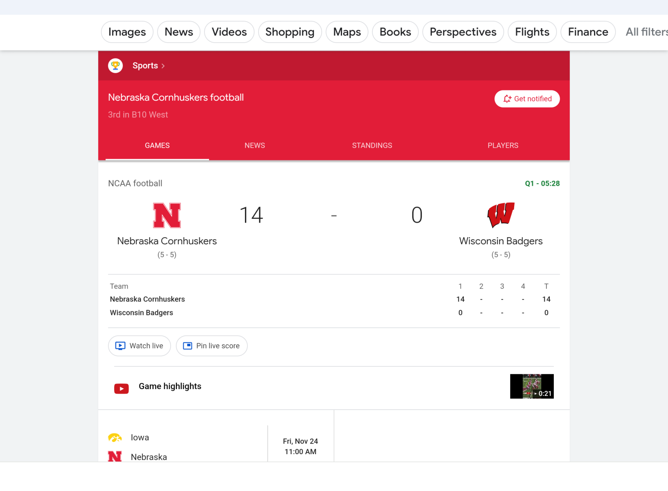Image resolution: width=668 pixels, height=491 pixels.
Task: Pin the live score
Action: coord(211,346)
